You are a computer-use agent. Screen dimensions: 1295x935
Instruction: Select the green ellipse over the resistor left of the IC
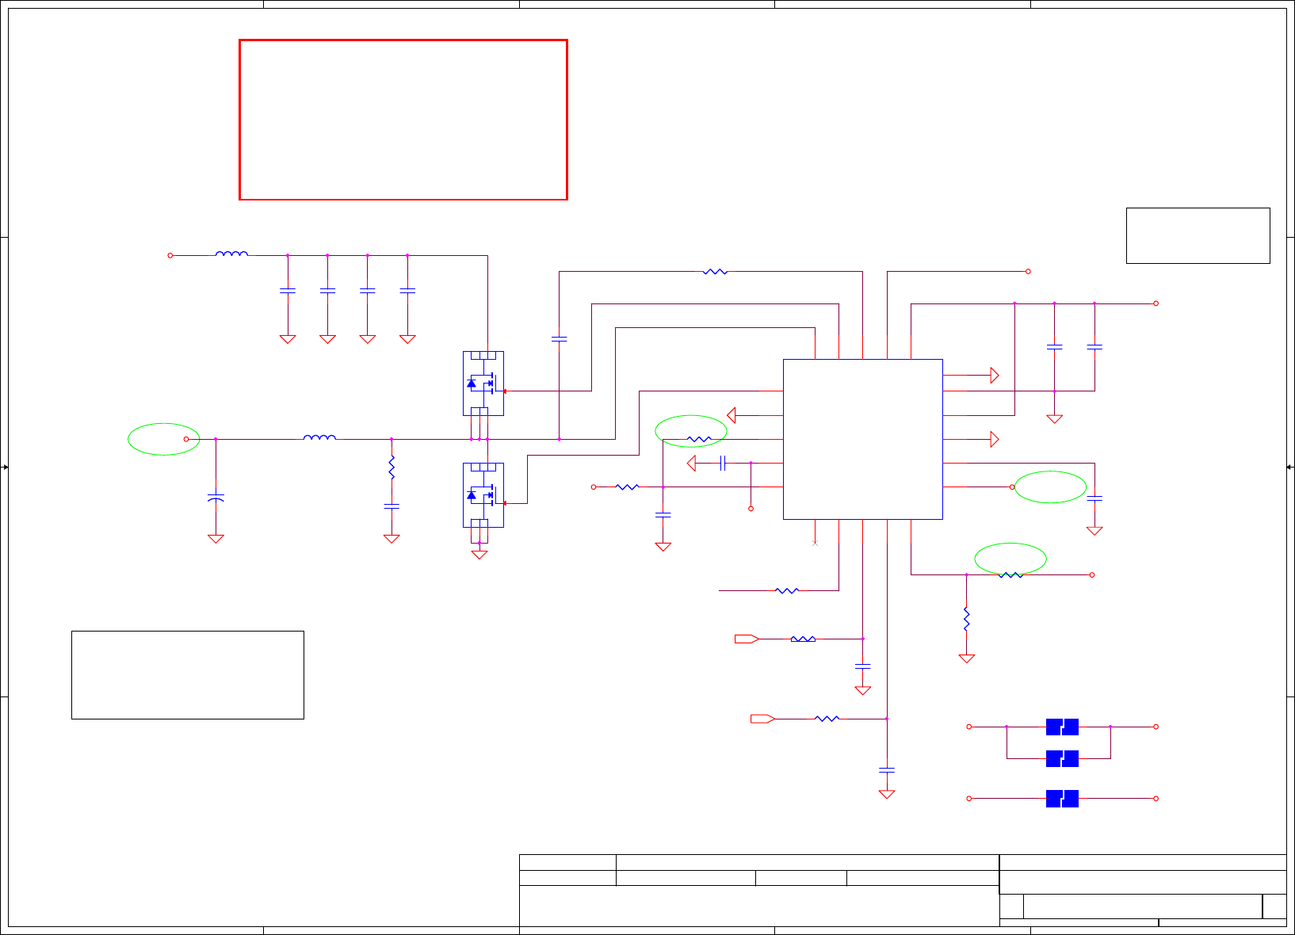tap(691, 431)
